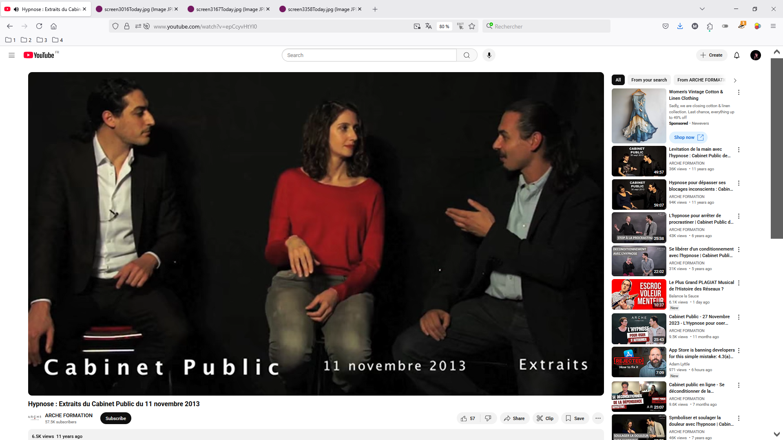
Task: Select the "From your search" chip
Action: pyautogui.click(x=649, y=80)
